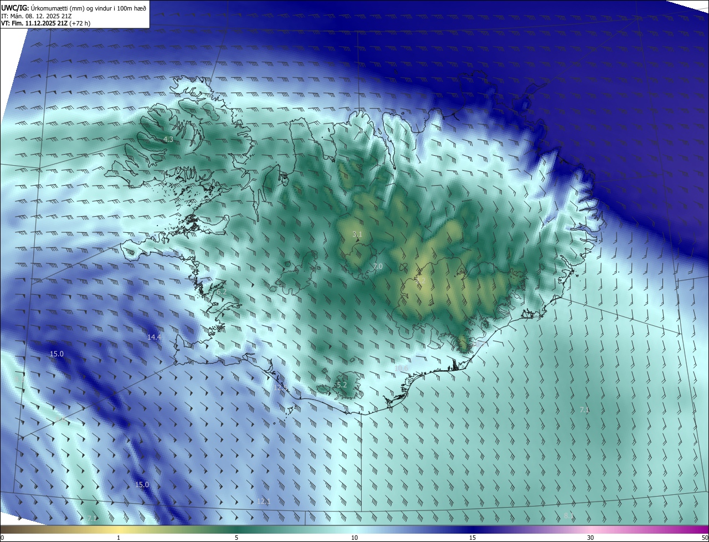Click the colorbar tick label 15
This screenshot has height=542, width=709.
pyautogui.click(x=472, y=538)
